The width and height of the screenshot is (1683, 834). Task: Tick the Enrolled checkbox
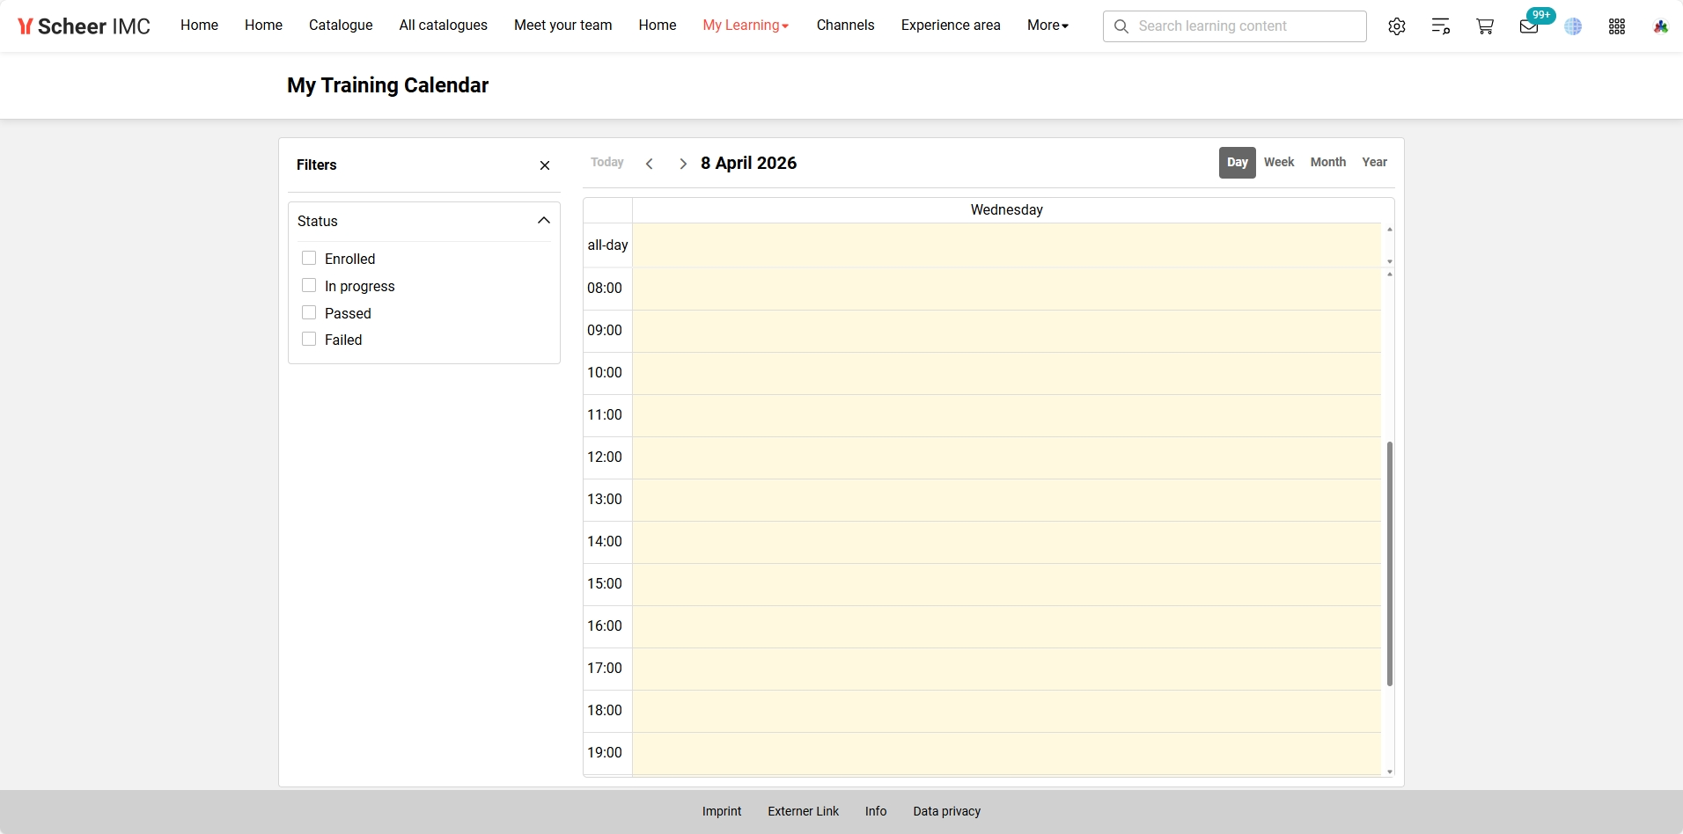coord(309,258)
